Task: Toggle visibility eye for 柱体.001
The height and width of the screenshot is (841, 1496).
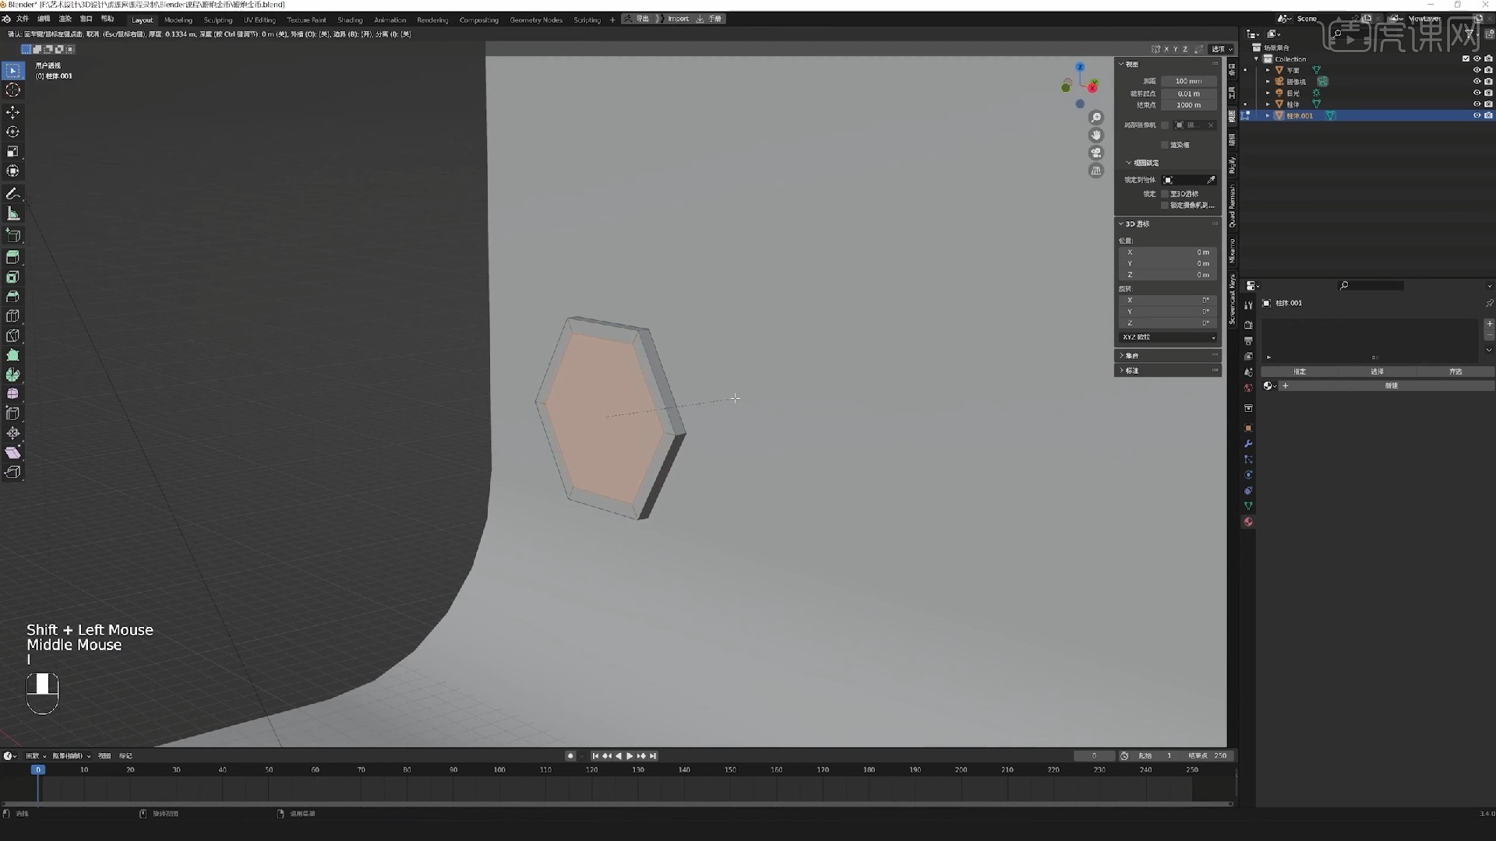Action: point(1477,115)
